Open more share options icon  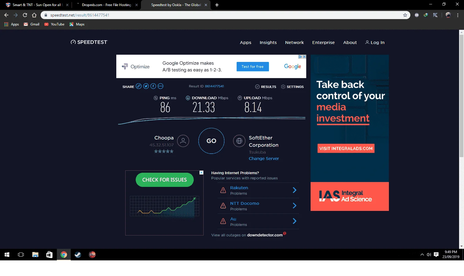pos(160,86)
